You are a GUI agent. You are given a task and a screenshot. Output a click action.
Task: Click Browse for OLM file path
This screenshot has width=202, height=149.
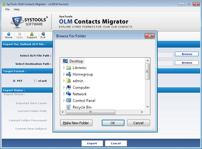(187, 54)
